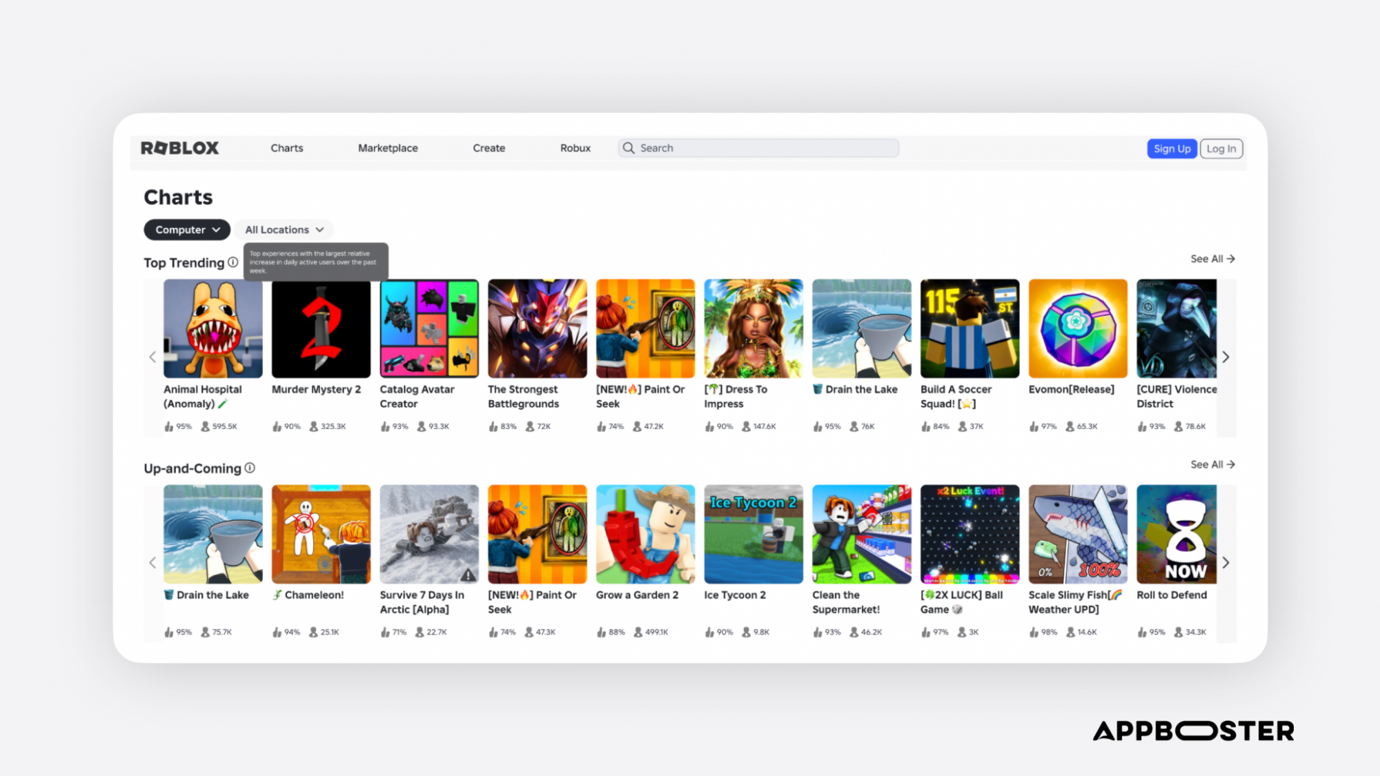
Task: Click the search magnifier icon
Action: tap(629, 148)
